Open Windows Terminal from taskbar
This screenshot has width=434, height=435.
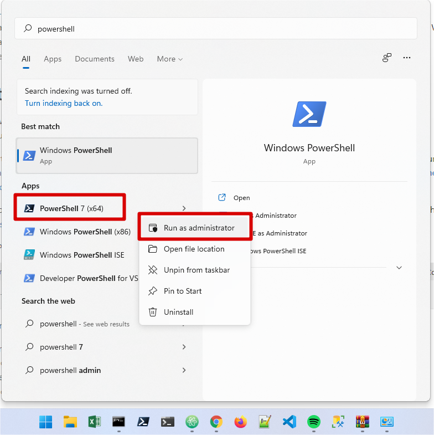167,422
